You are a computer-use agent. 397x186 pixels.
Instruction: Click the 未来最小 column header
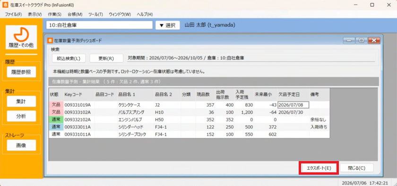266,95
